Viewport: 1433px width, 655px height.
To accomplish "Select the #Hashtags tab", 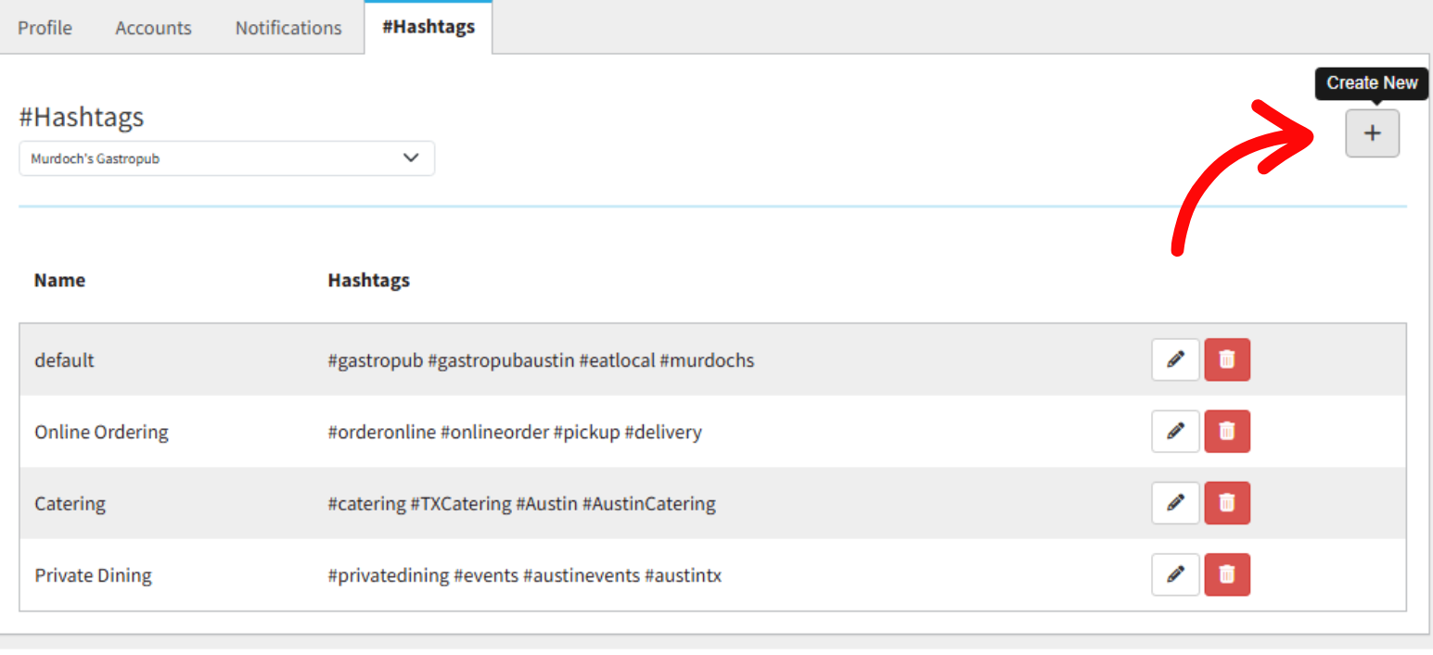I will click(x=429, y=27).
